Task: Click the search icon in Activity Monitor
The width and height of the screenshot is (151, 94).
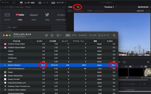Action: 114,35
